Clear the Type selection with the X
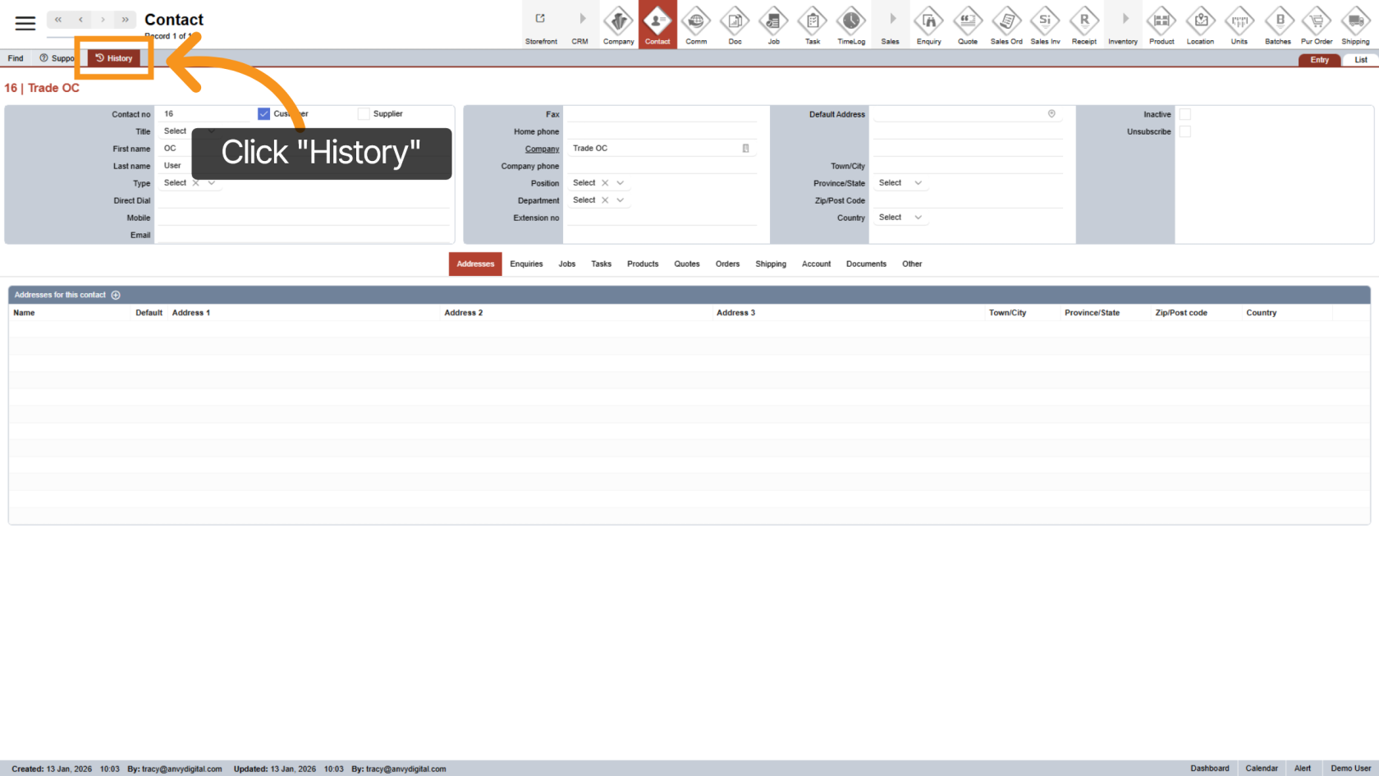The width and height of the screenshot is (1379, 776). (x=195, y=182)
